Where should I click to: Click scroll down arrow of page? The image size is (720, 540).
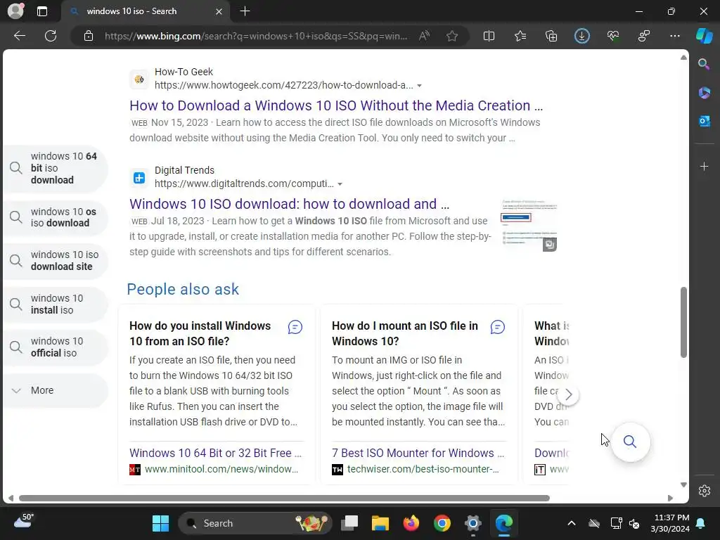(x=683, y=485)
